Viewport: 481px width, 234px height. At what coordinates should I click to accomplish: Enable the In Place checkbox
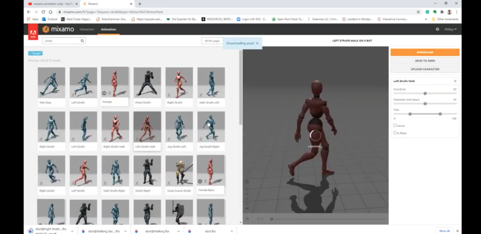[x=395, y=133]
